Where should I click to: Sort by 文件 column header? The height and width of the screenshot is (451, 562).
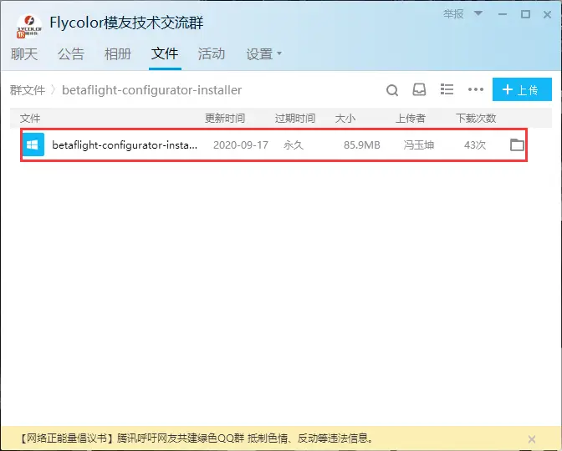30,118
